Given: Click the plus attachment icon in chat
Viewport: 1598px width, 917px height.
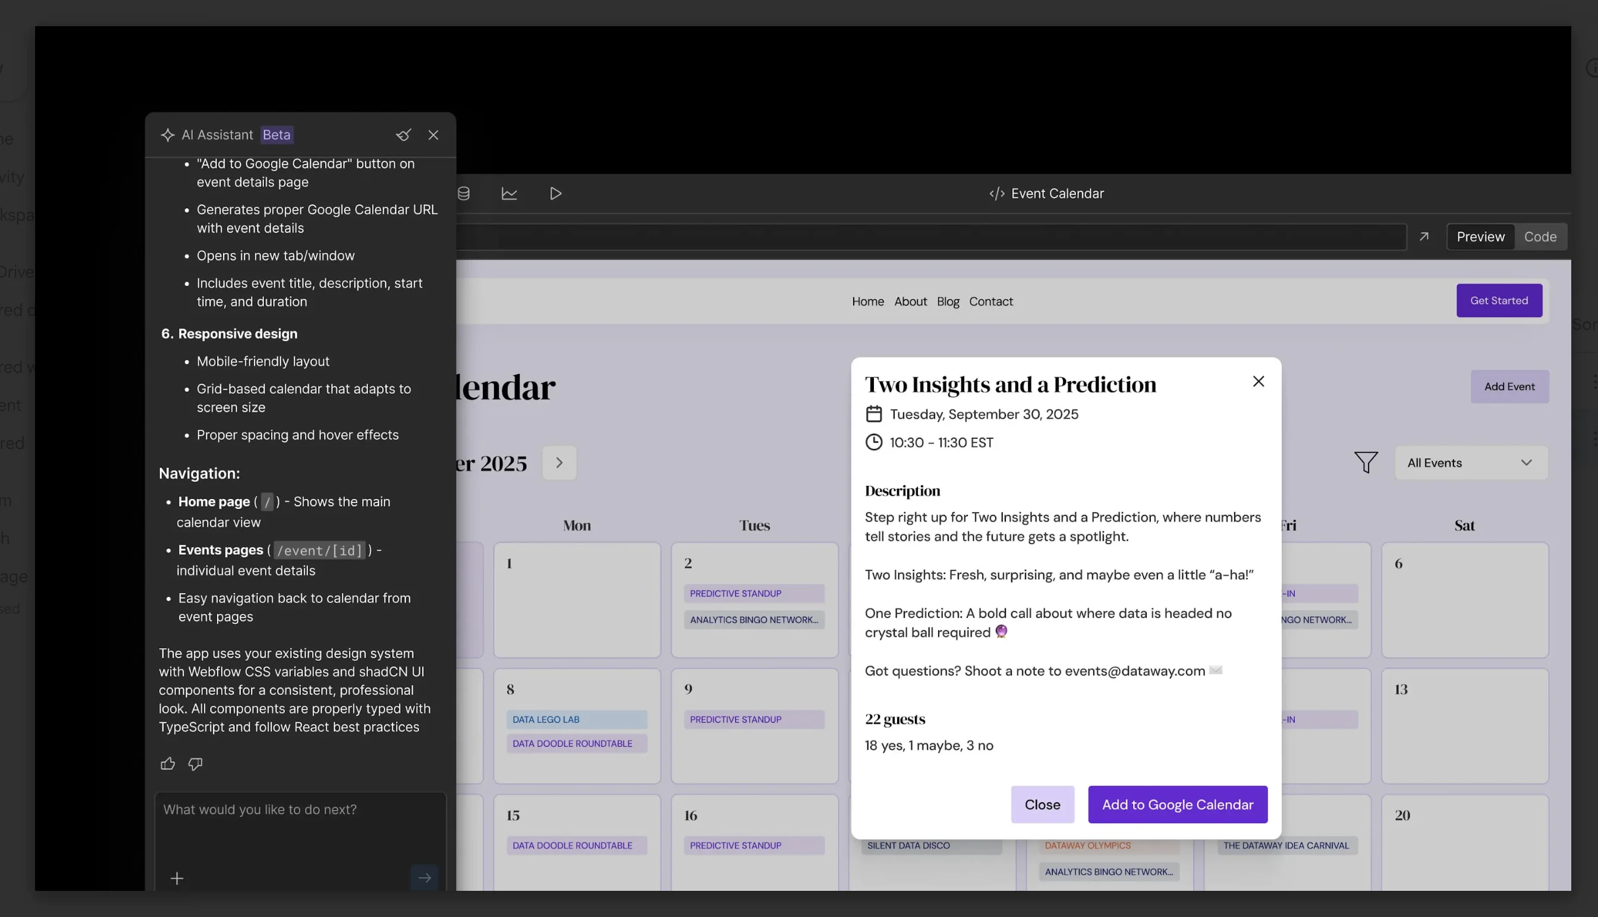Looking at the screenshot, I should (x=177, y=878).
